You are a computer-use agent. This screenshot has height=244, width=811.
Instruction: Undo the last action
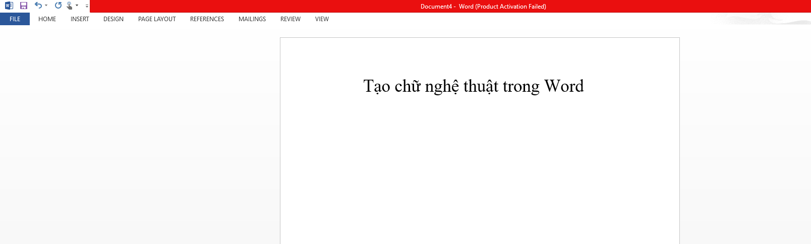click(38, 6)
